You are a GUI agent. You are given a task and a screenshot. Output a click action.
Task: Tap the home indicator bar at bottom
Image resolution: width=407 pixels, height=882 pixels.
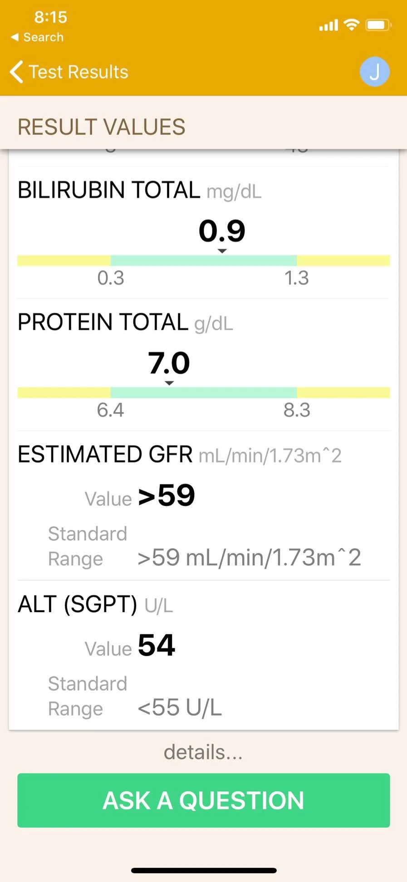tap(204, 870)
